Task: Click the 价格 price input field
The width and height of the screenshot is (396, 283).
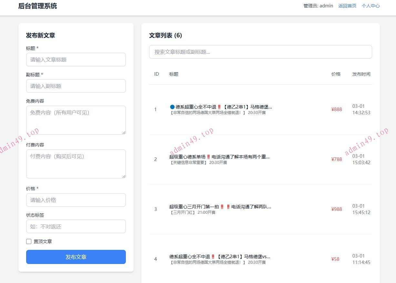Action: click(76, 200)
